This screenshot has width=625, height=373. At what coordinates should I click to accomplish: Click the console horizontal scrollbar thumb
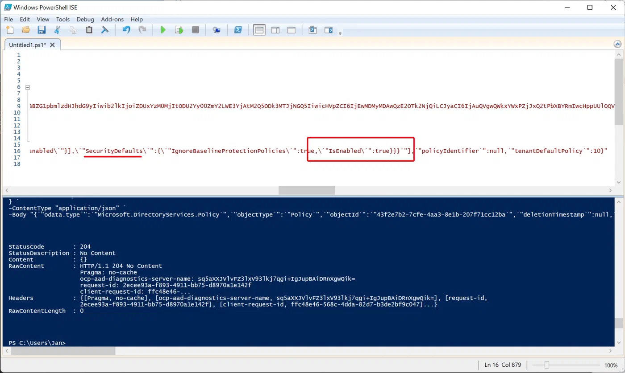(x=63, y=351)
